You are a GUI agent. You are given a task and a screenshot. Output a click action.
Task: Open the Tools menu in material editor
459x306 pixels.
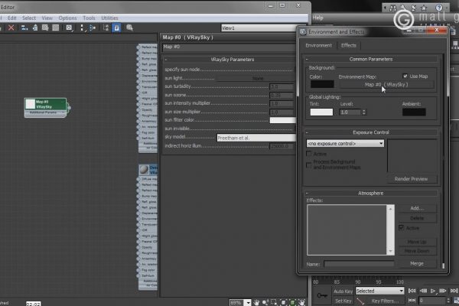[89, 18]
